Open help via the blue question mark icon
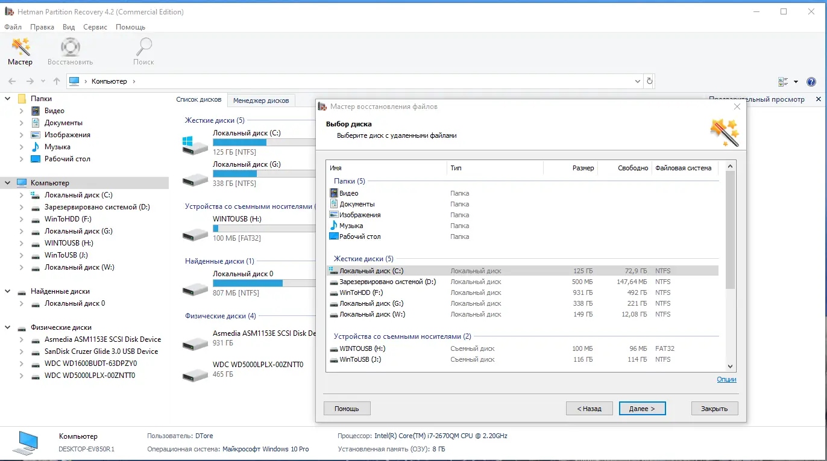 (x=811, y=81)
